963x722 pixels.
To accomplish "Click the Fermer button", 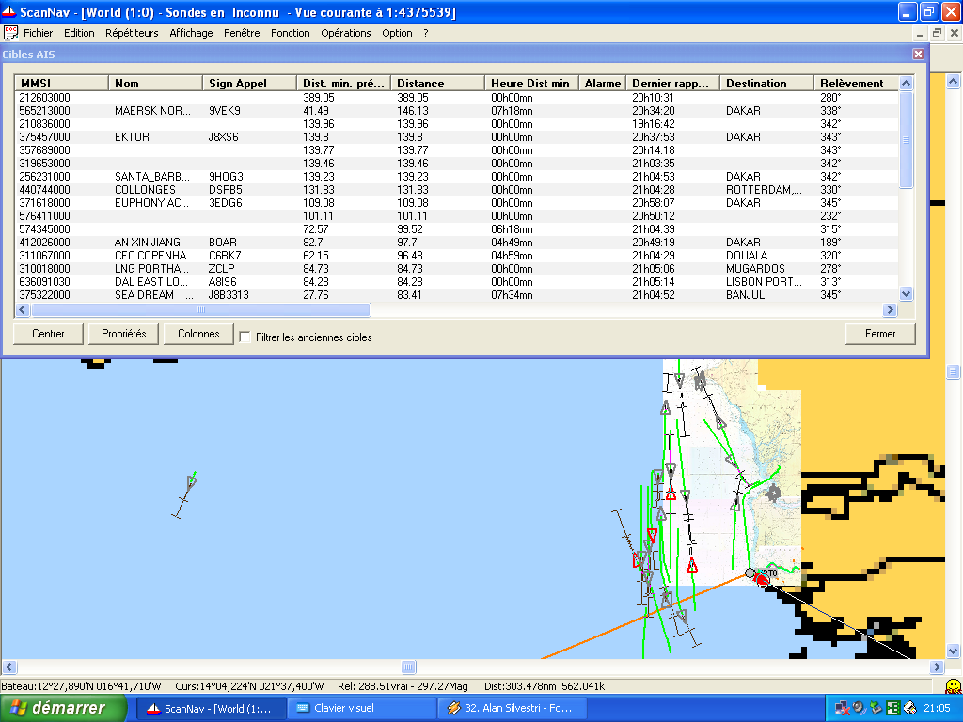I will [x=880, y=334].
